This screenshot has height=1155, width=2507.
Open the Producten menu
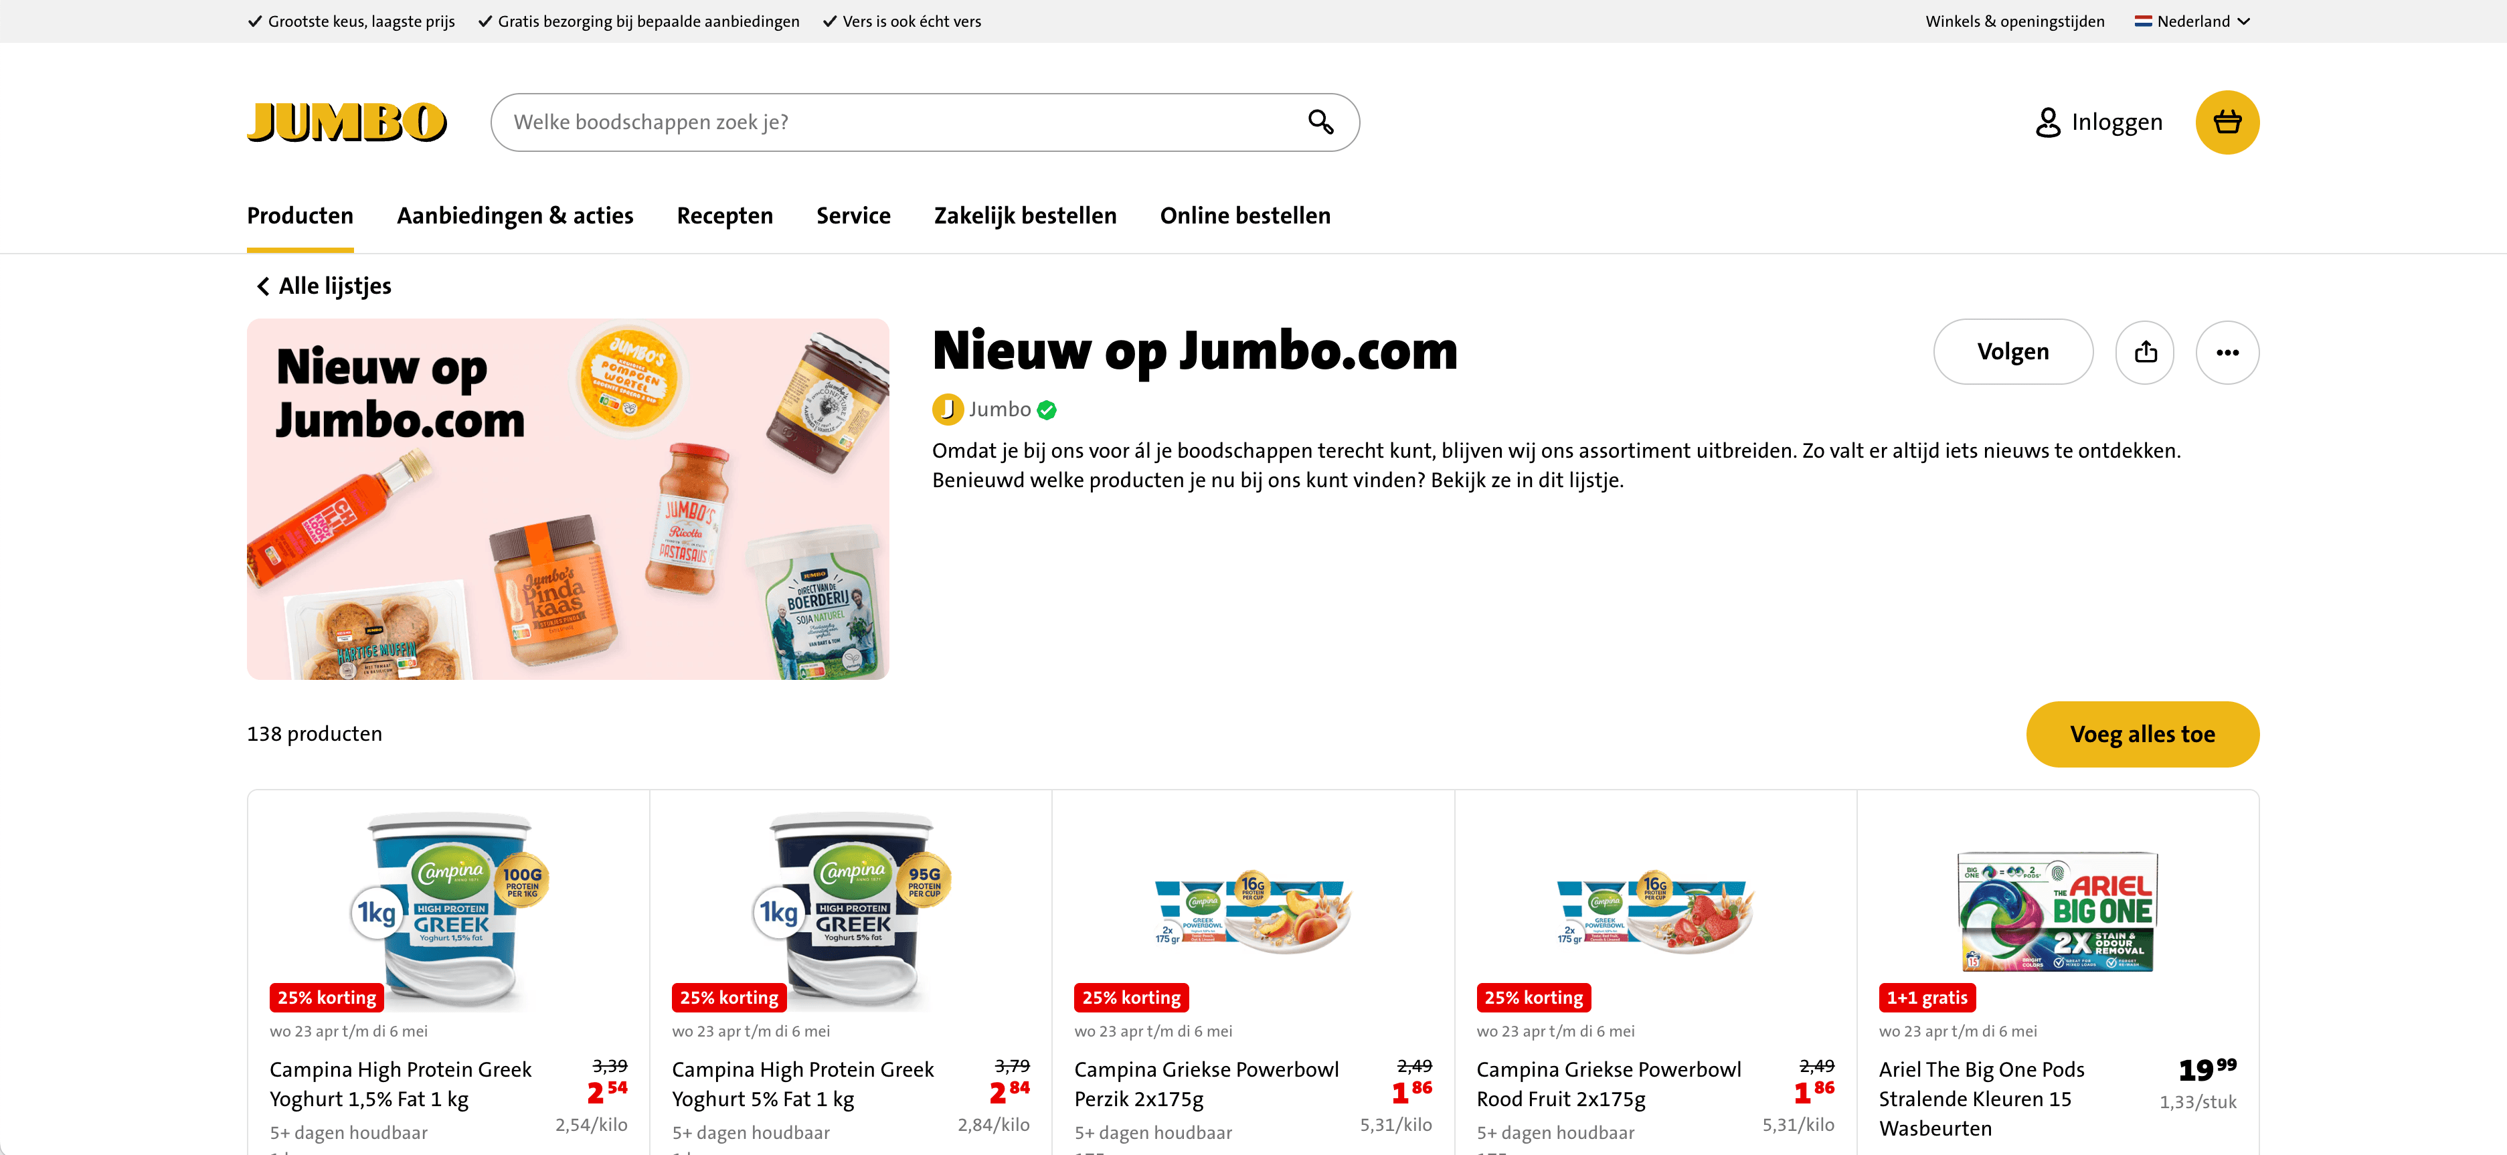[300, 216]
